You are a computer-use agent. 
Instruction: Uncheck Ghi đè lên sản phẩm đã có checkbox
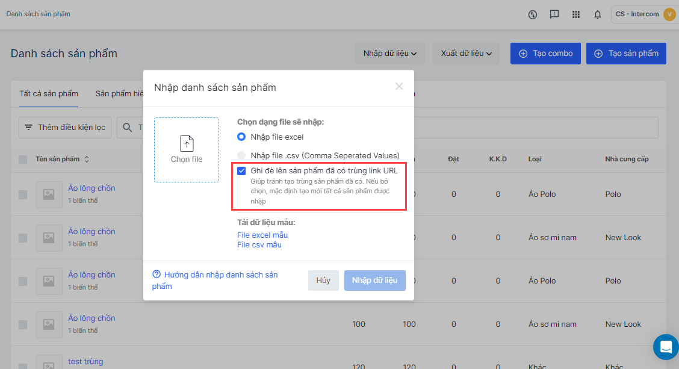(241, 171)
